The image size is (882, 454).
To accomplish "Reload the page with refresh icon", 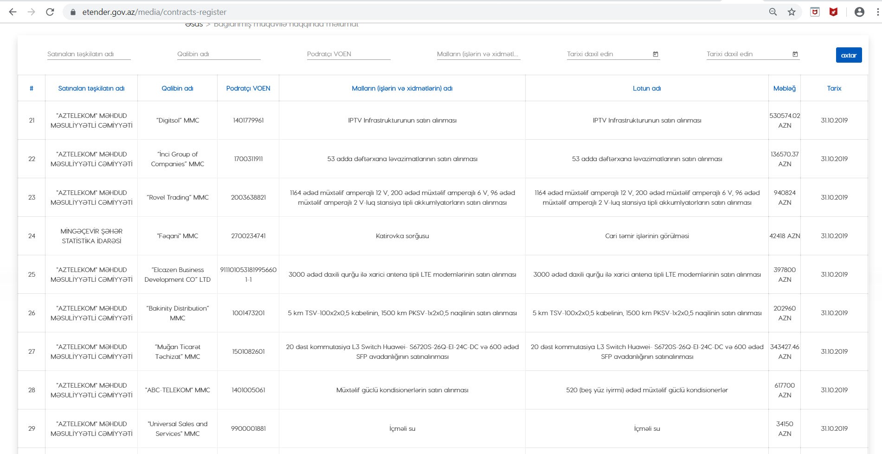I will click(x=50, y=12).
